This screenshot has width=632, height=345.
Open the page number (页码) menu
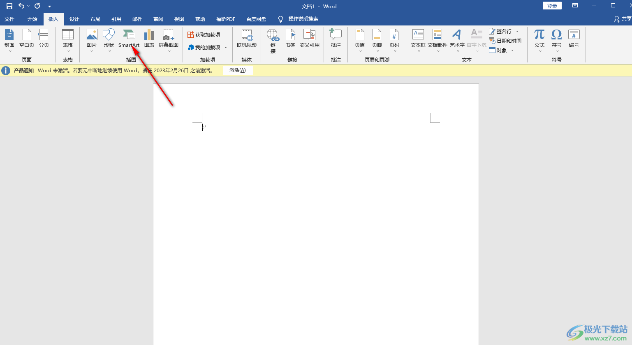[394, 40]
